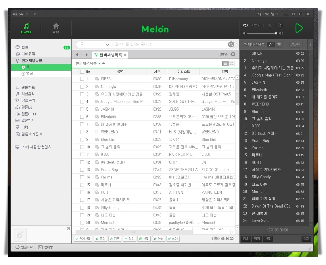Skip to the next track
The image size is (326, 265).
281,25
